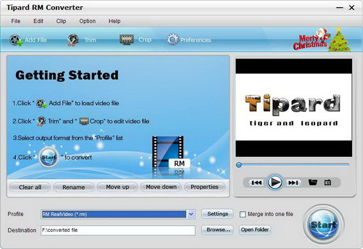Take a snapshot with the camera icon
The width and height of the screenshot is (363, 249).
point(327,182)
